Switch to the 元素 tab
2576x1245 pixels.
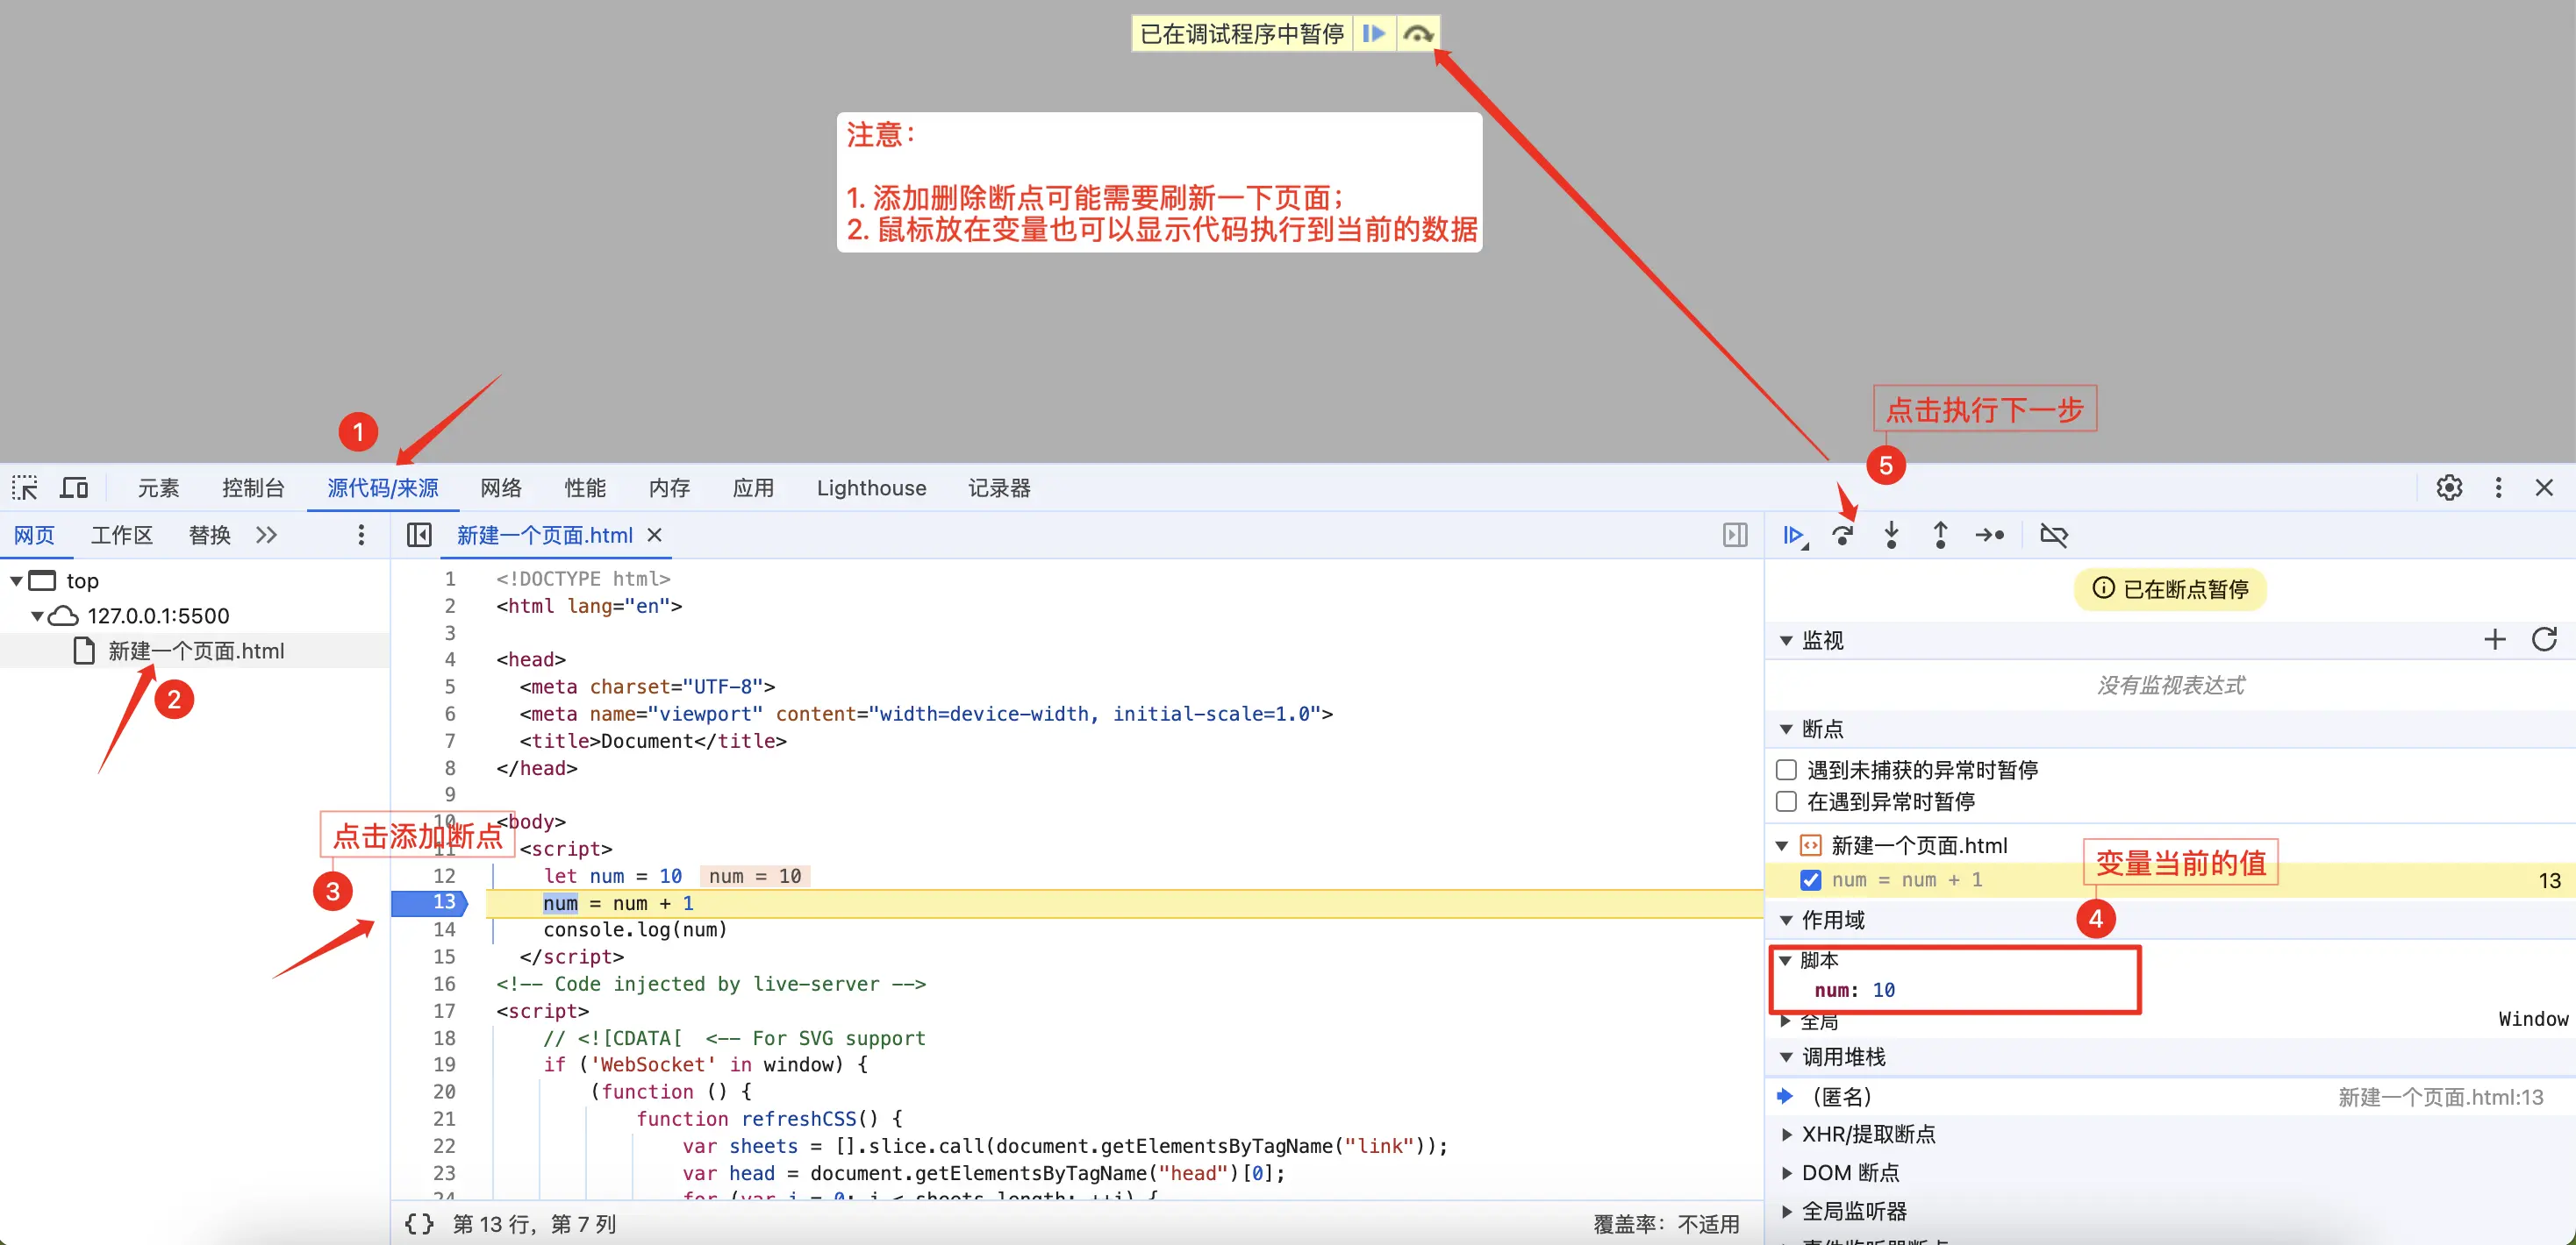click(158, 487)
